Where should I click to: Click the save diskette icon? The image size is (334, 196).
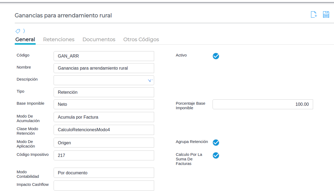[x=326, y=15]
